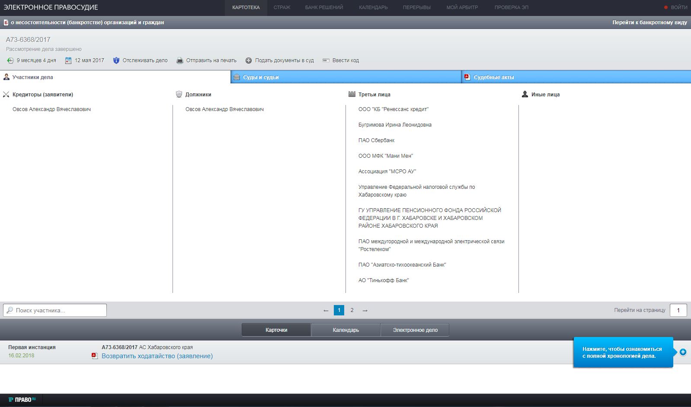The width and height of the screenshot is (691, 407).
Task: Click the plus icon to submit court documents
Action: [x=249, y=60]
